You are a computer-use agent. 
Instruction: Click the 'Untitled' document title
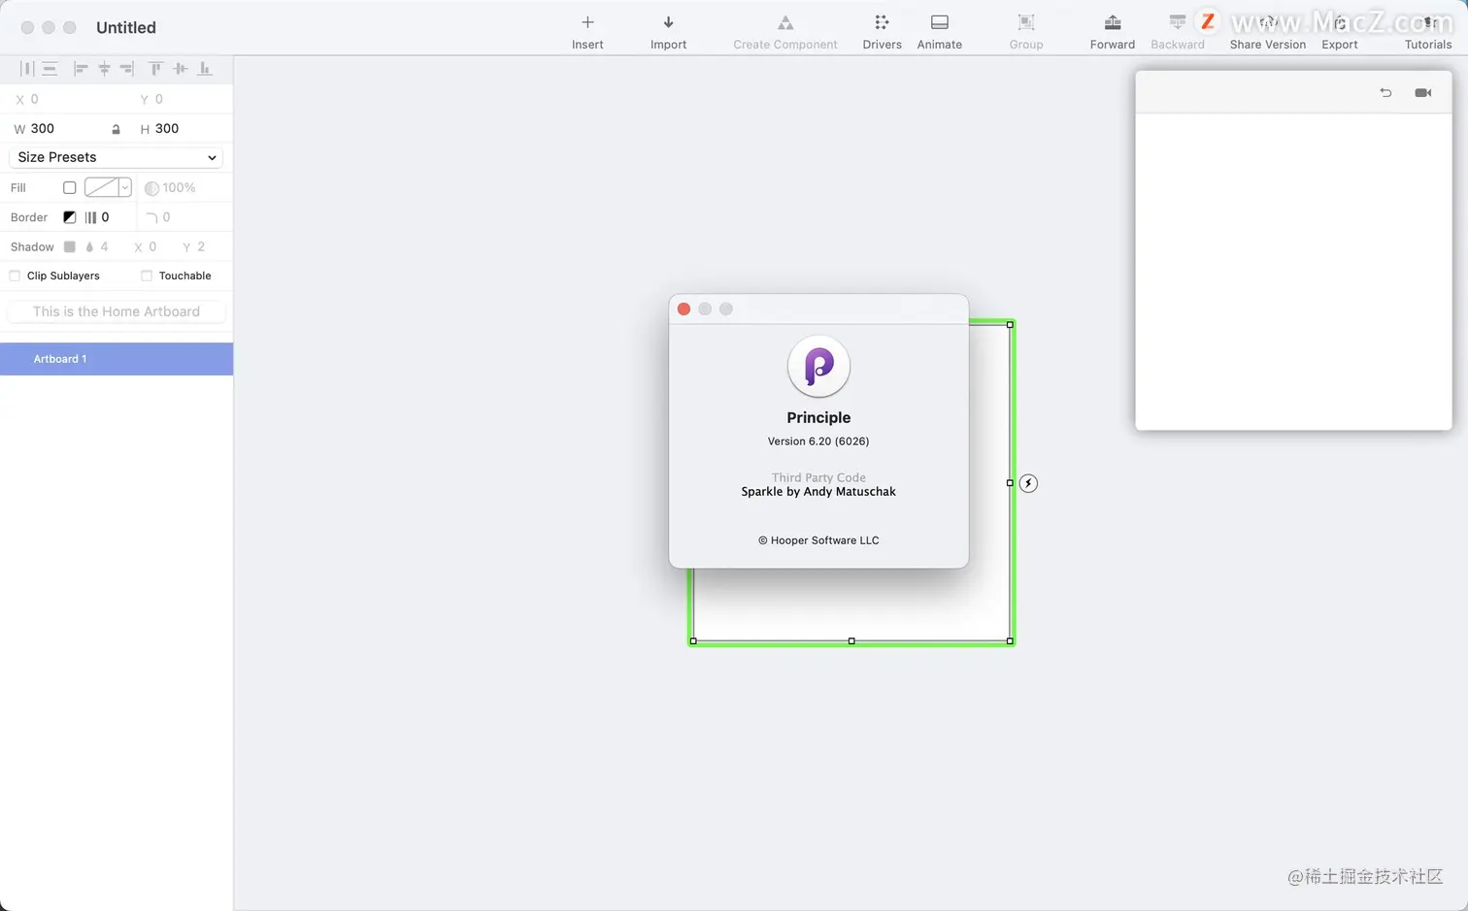[126, 27]
